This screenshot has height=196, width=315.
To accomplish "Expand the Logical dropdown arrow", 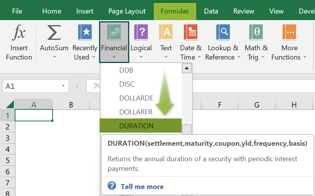I will [141, 57].
